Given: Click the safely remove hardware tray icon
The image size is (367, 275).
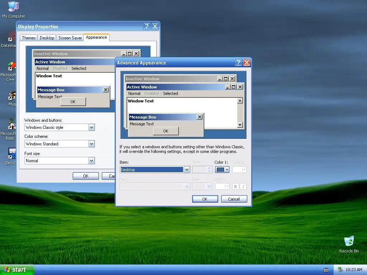Looking at the screenshot, I should [340, 270].
